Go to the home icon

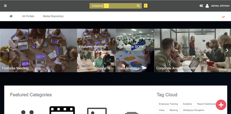tap(11, 16)
